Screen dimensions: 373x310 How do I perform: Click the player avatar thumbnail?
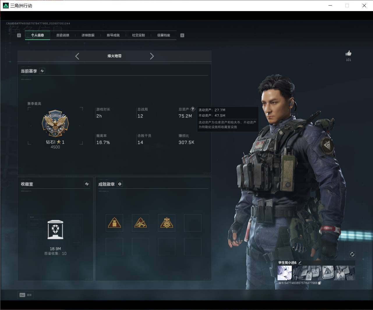tap(284, 273)
